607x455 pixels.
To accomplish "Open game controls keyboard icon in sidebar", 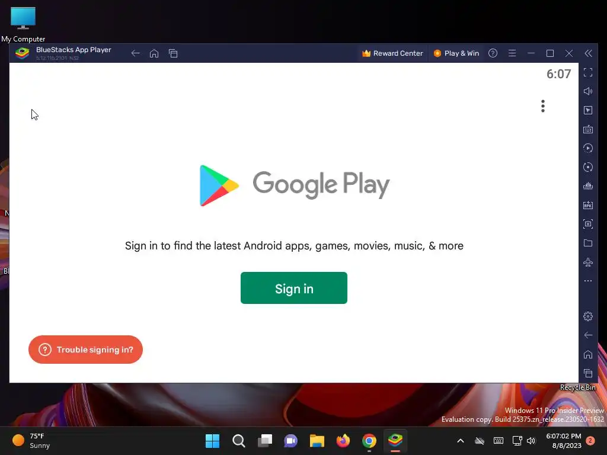I will pyautogui.click(x=587, y=129).
